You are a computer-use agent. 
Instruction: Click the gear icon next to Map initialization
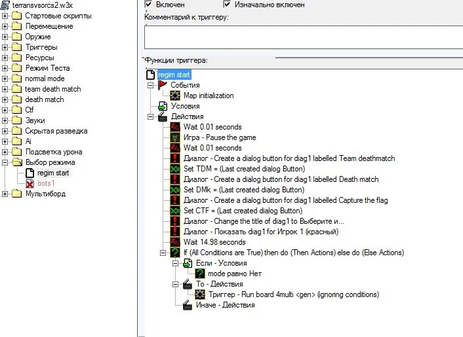click(x=175, y=96)
